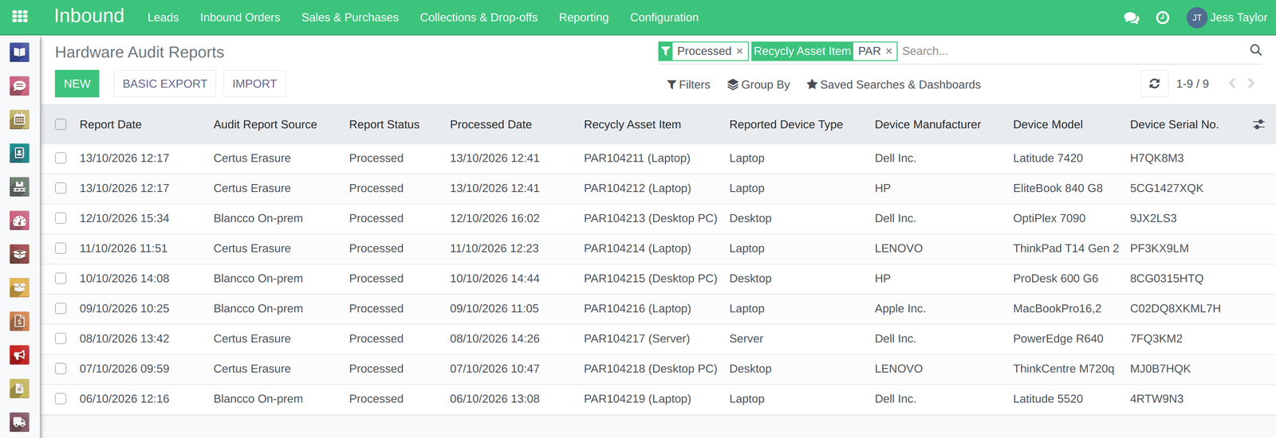Check the row for PAR104212 (Laptop)
This screenshot has height=438, width=1276.
61,188
